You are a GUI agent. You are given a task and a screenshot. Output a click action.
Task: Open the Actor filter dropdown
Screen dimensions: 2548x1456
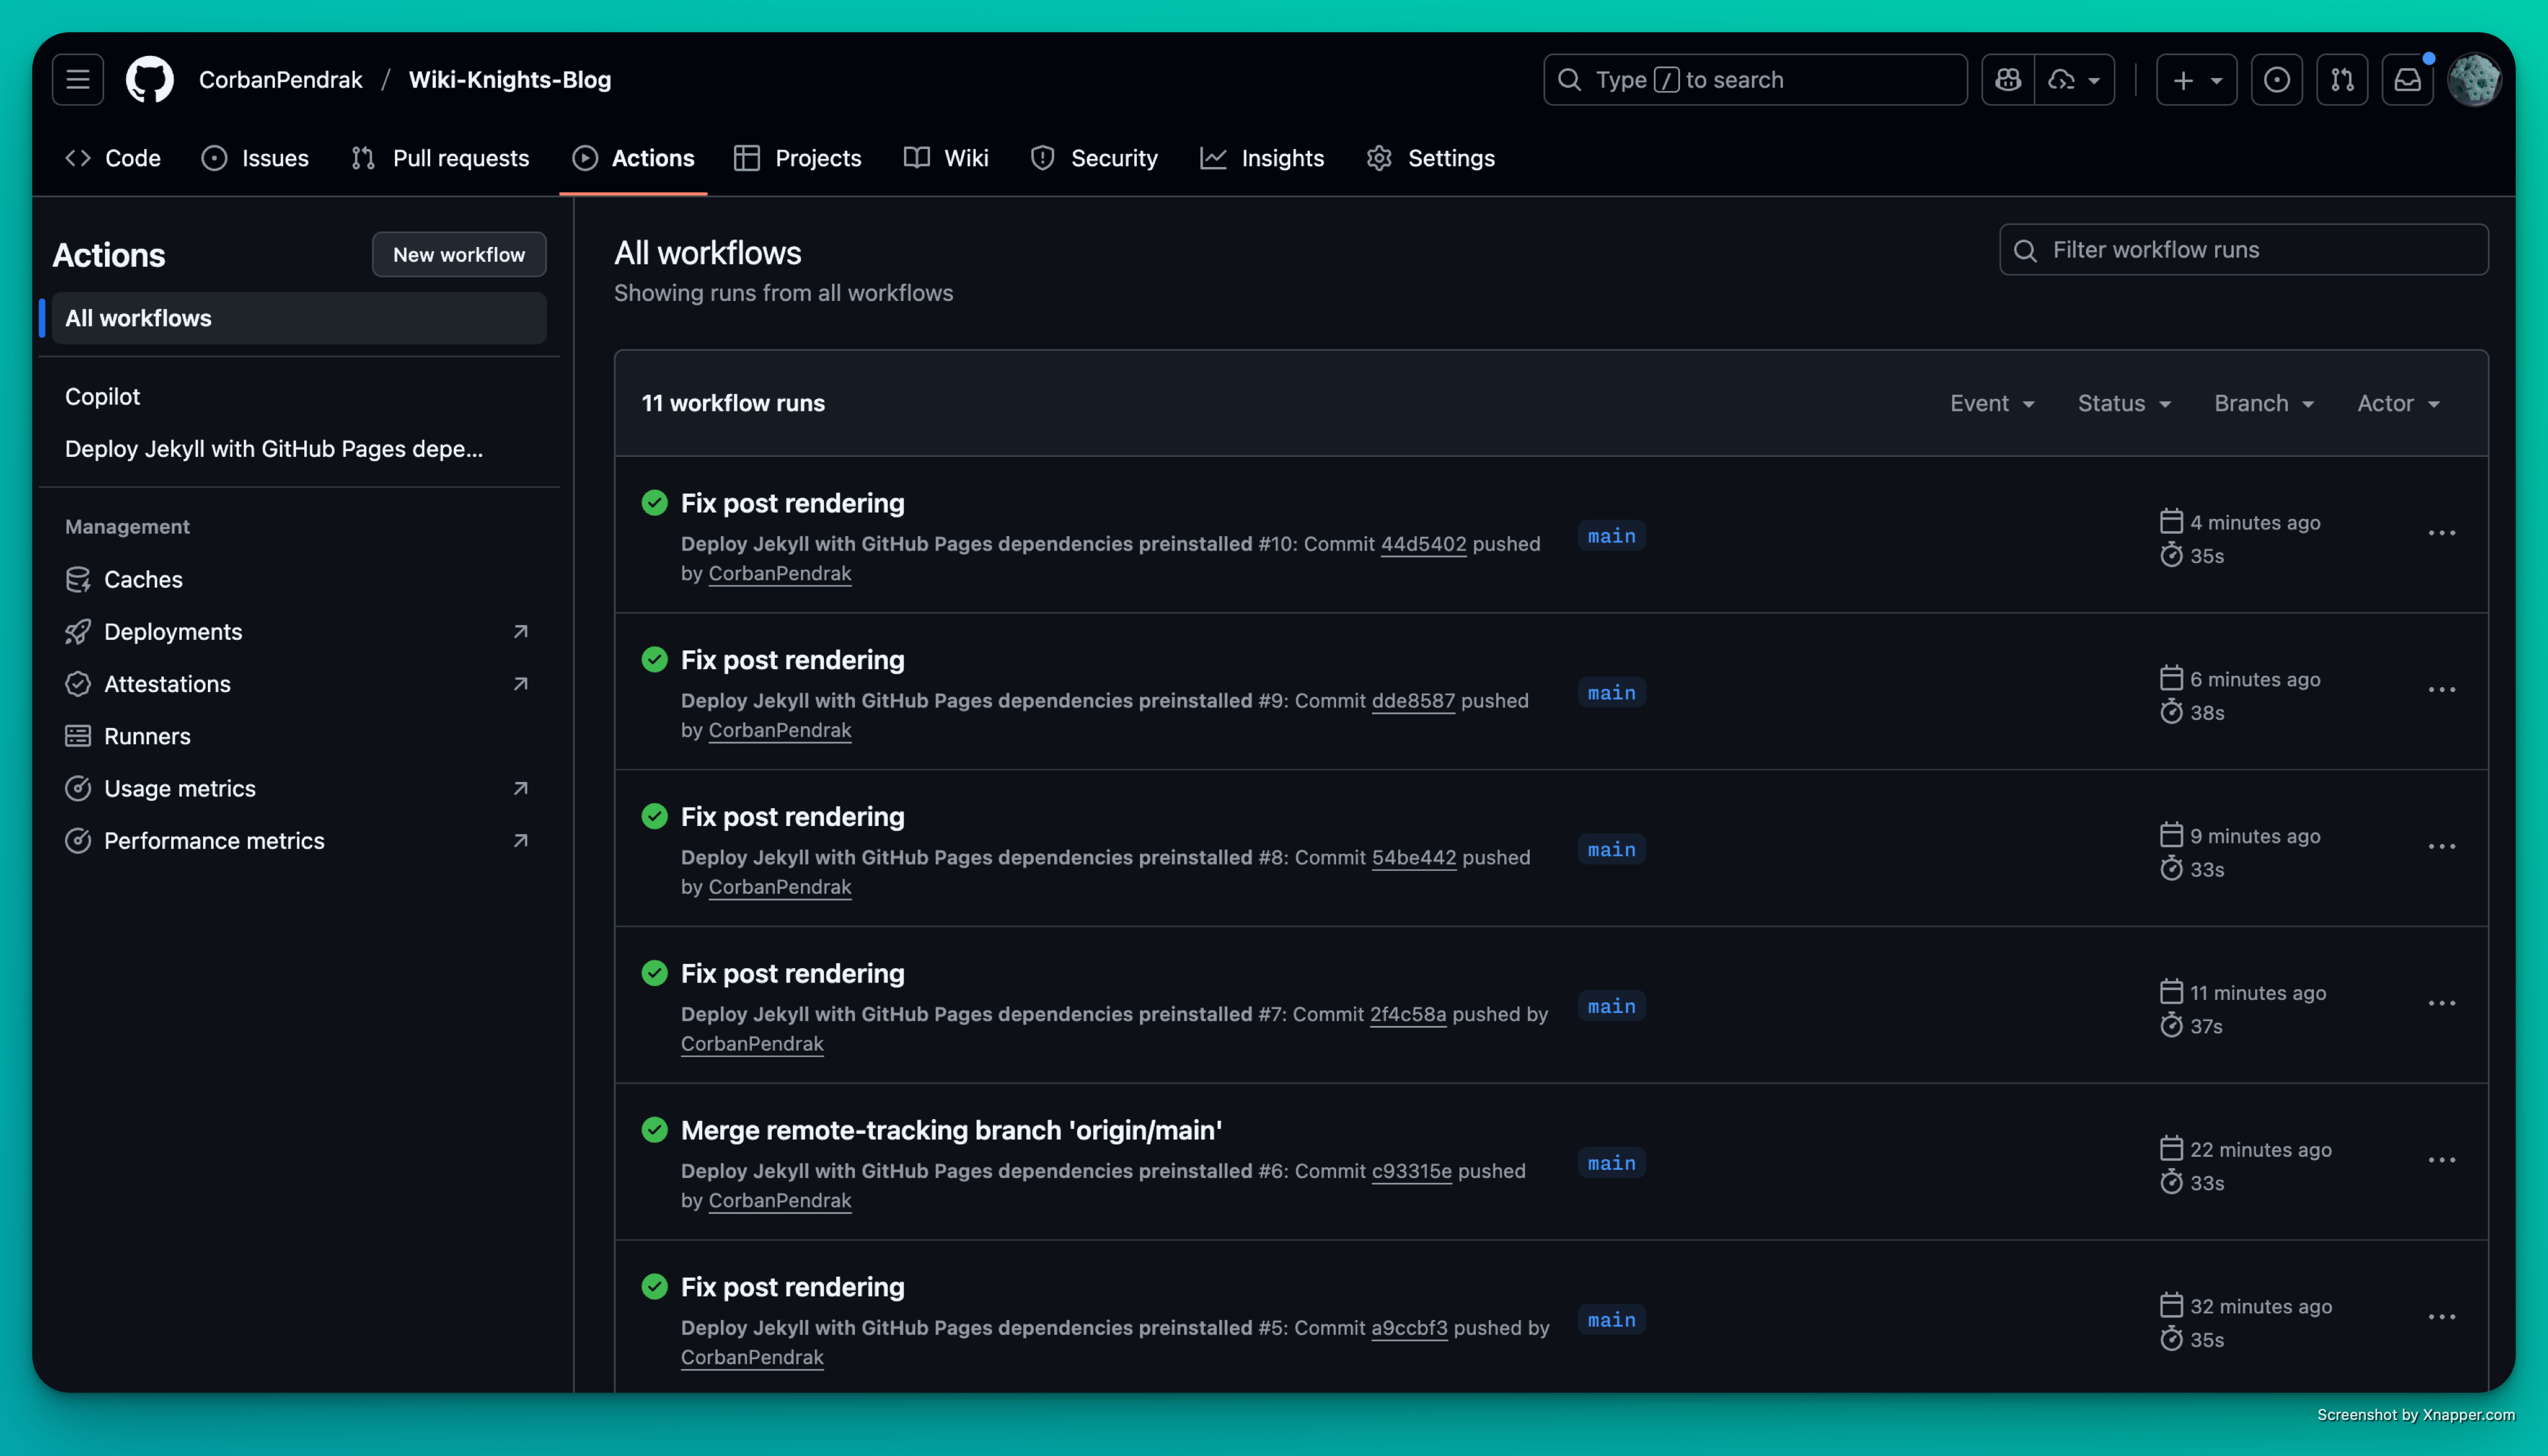[x=2398, y=403]
